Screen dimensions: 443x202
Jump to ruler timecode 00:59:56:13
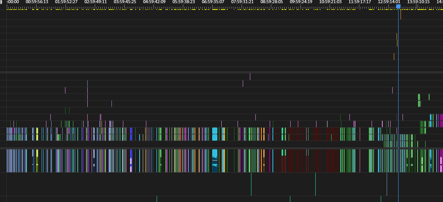click(x=37, y=2)
